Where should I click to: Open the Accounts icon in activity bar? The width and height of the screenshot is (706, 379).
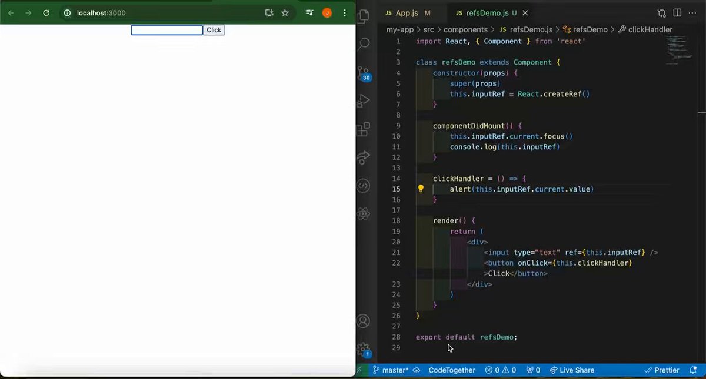click(364, 321)
